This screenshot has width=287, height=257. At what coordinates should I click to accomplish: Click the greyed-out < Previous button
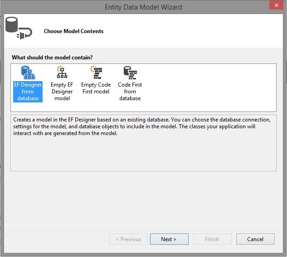point(128,239)
